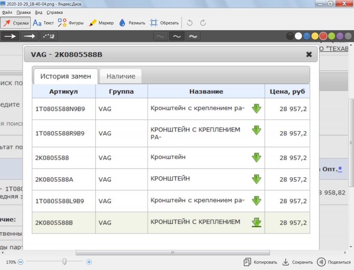Zoom out with the minus button
The height and width of the screenshot is (270, 354).
20,262
